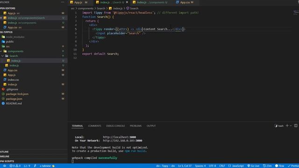
Task: Change end of line sequence CRLF
Action: pyautogui.click(x=222, y=166)
